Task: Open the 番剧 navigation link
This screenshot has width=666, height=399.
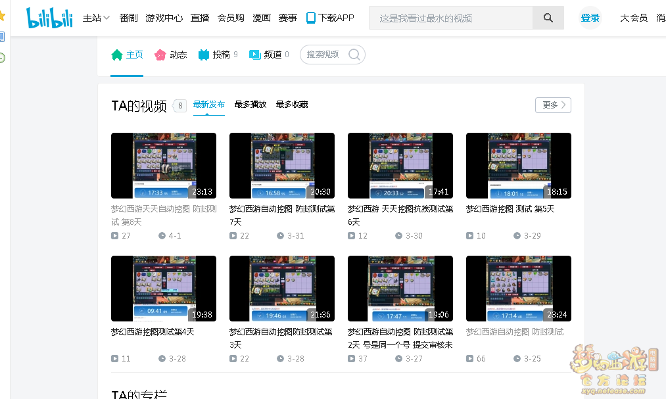Action: (x=128, y=18)
